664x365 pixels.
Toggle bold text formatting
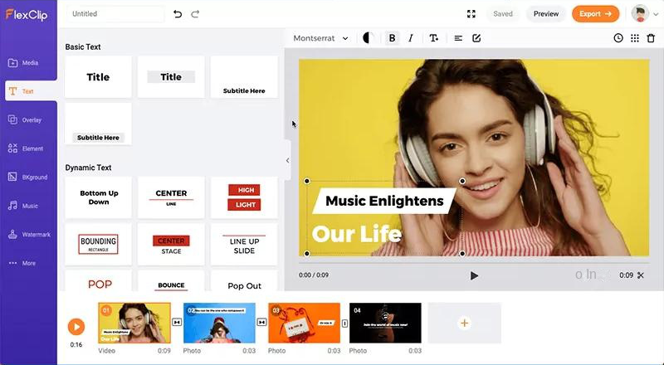pos(392,38)
